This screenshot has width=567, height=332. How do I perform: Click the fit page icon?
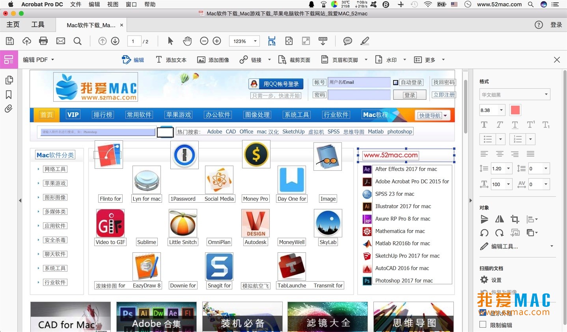click(289, 41)
